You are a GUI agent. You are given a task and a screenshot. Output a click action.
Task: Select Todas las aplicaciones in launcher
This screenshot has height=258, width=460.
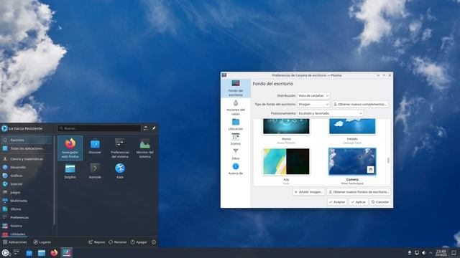27,148
